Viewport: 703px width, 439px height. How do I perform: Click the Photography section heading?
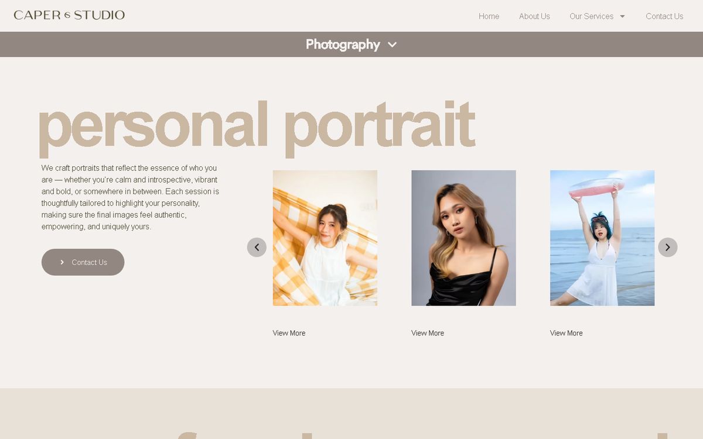pos(343,44)
